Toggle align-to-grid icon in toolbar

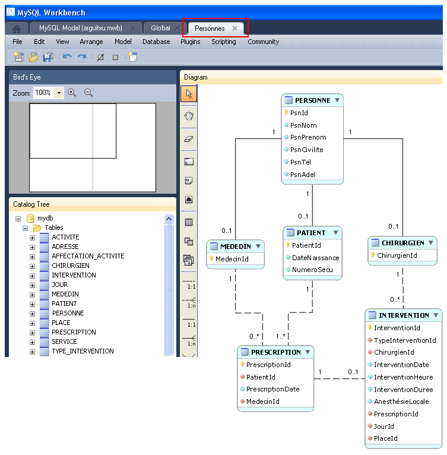(115, 57)
